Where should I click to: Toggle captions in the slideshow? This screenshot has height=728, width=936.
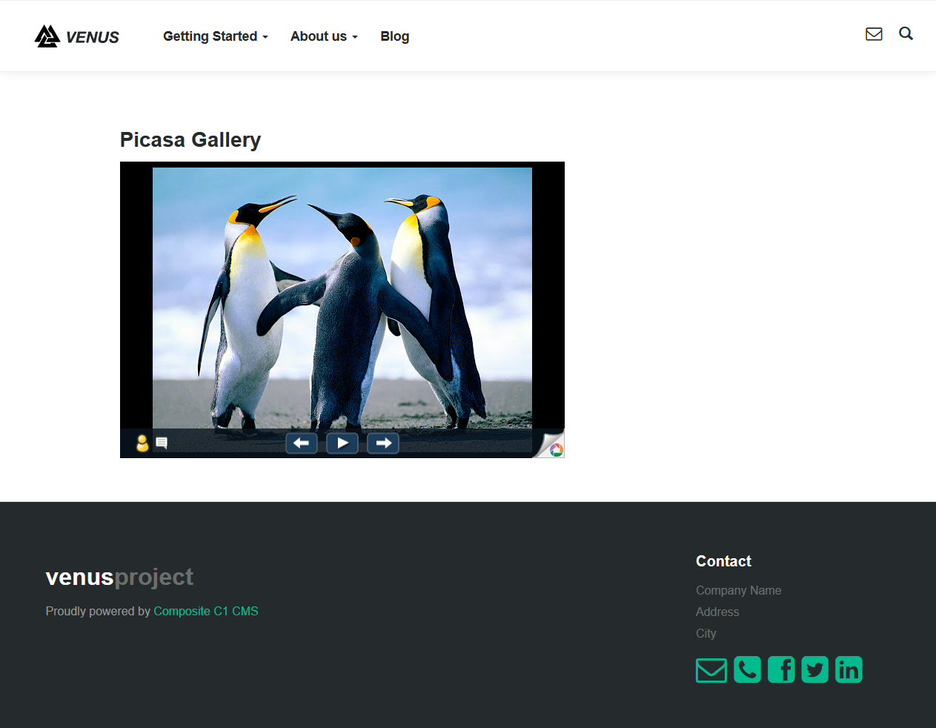162,443
